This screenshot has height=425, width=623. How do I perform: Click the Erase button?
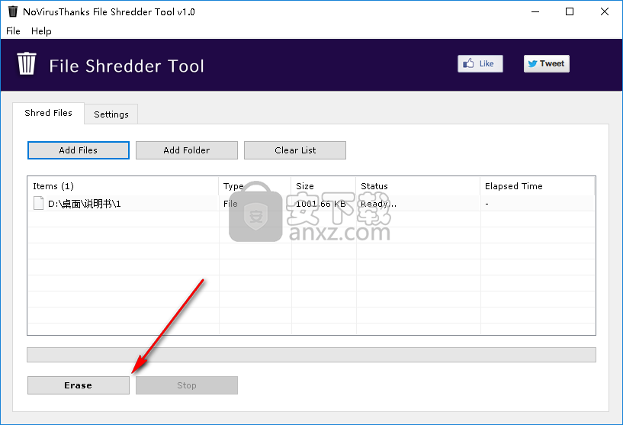(x=79, y=385)
